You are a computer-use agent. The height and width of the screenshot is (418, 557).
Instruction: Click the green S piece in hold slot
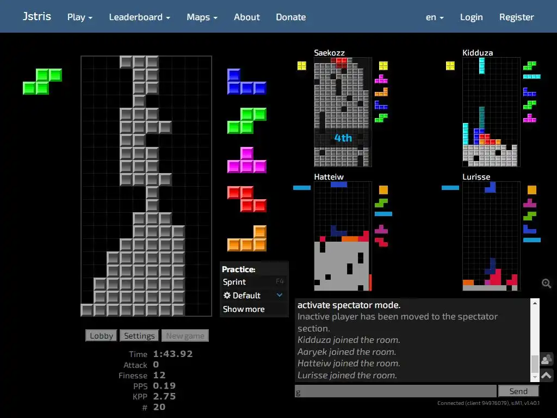pyautogui.click(x=42, y=82)
